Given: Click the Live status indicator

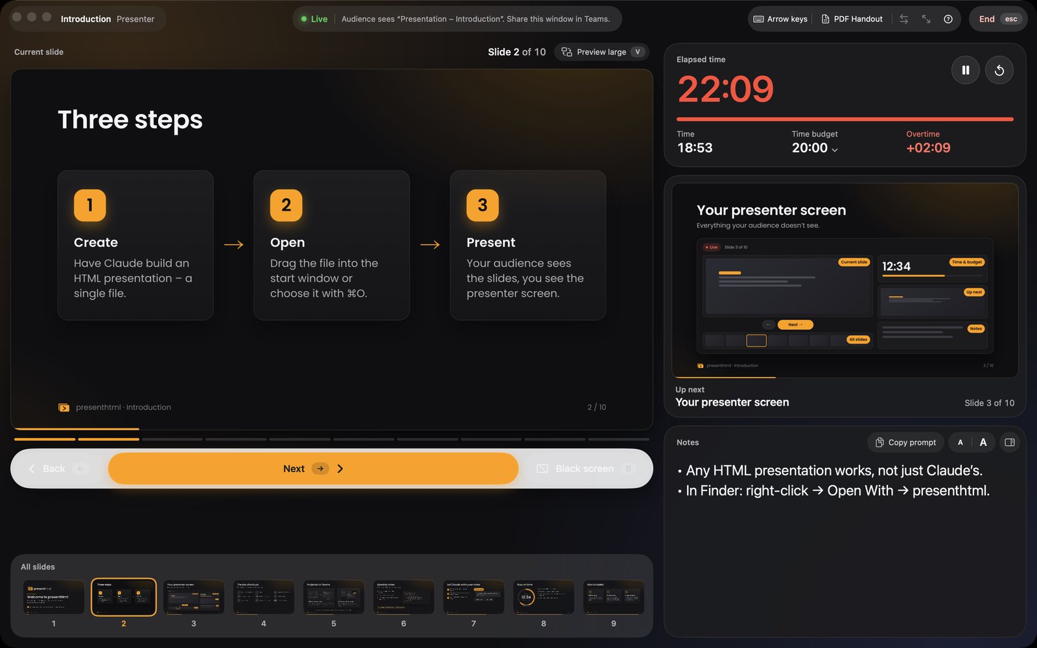Looking at the screenshot, I should [x=314, y=19].
